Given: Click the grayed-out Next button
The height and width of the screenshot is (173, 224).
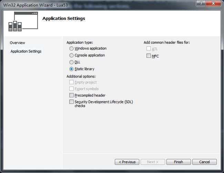Looking at the screenshot, I should coord(153,162).
